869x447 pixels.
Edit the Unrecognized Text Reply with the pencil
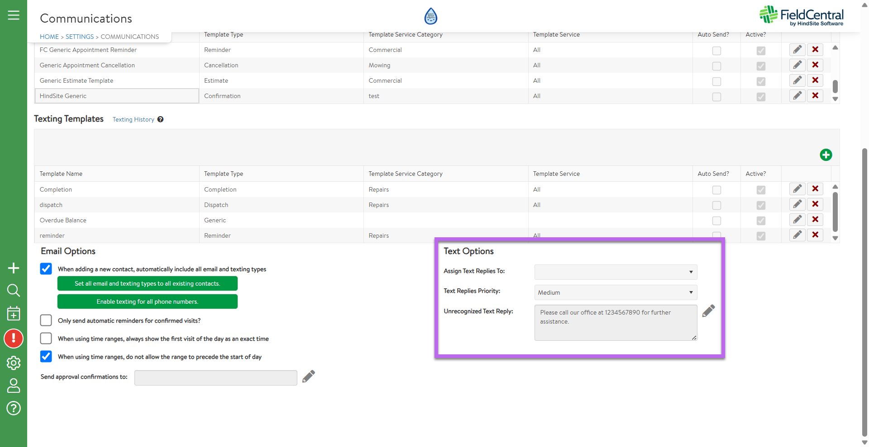click(x=708, y=311)
